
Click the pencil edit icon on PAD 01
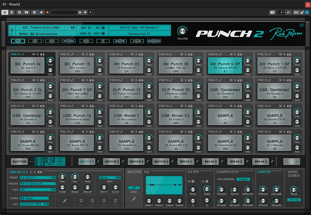tap(23, 54)
